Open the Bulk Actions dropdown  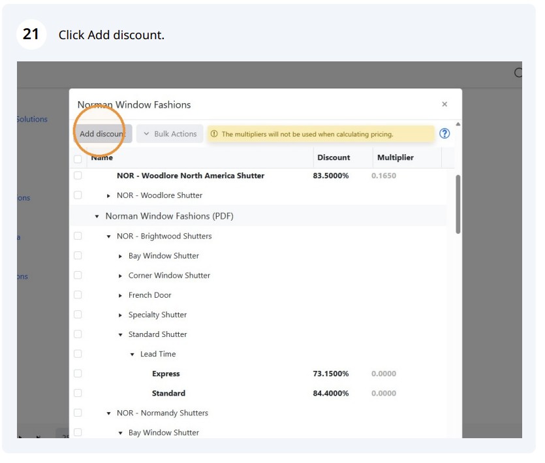click(x=170, y=135)
